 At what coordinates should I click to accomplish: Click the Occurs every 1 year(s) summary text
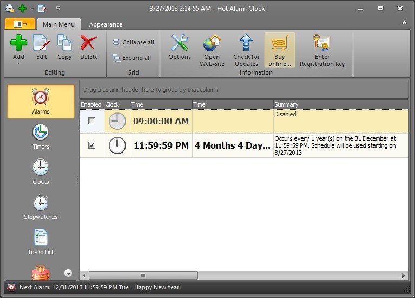(335, 145)
